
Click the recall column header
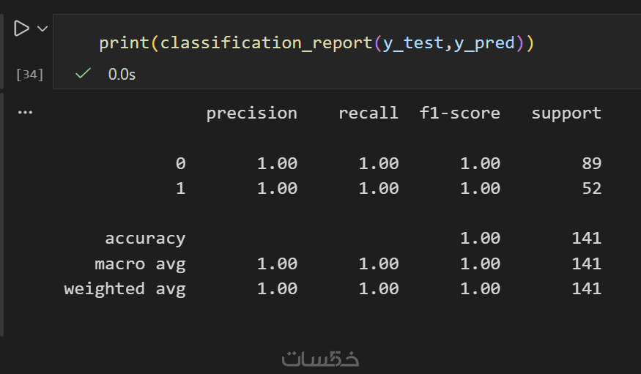pos(368,113)
